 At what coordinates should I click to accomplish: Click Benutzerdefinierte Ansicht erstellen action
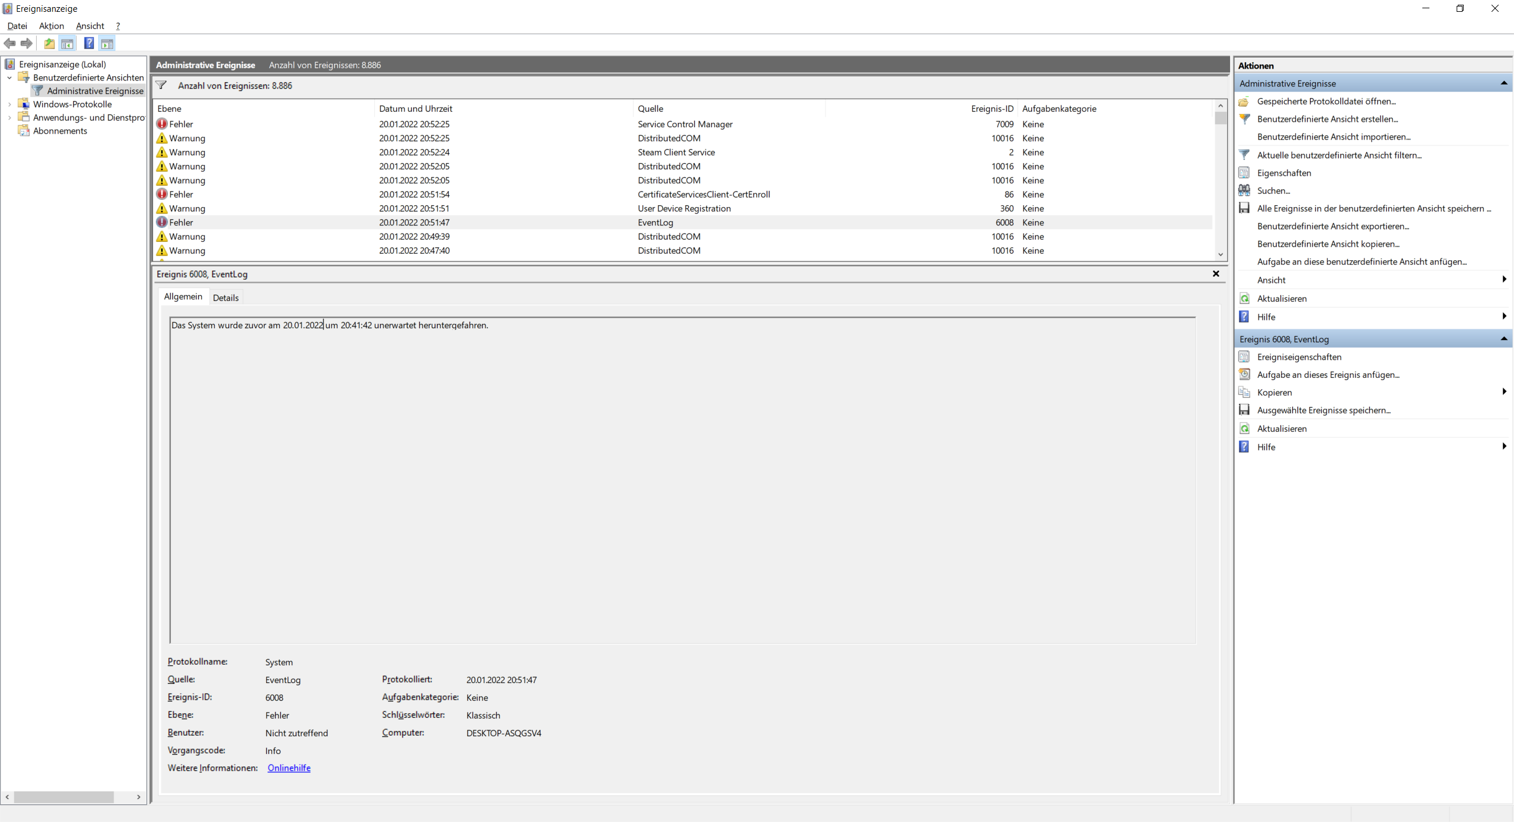pos(1327,119)
